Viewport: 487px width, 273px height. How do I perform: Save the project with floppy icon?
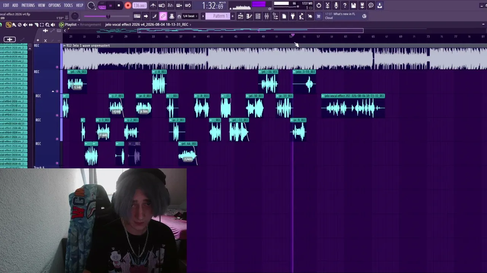click(354, 5)
